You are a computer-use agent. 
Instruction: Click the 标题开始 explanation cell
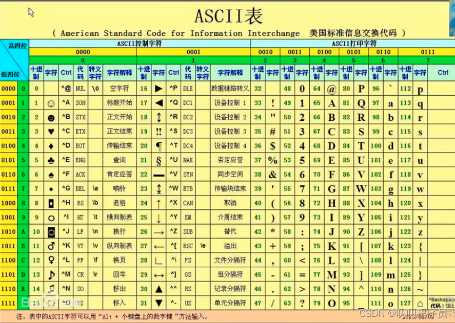tap(119, 102)
